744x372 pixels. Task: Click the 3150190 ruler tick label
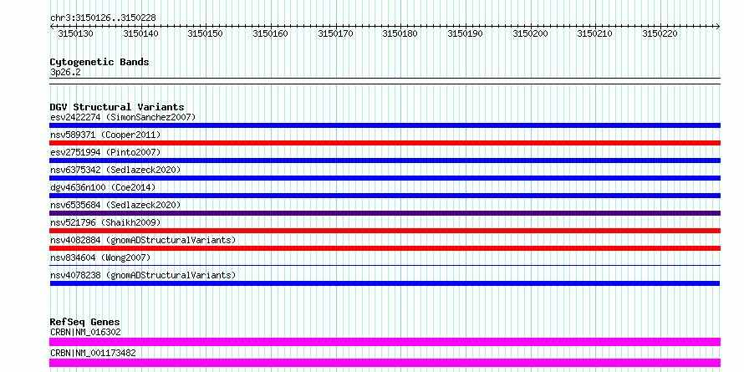pos(466,33)
